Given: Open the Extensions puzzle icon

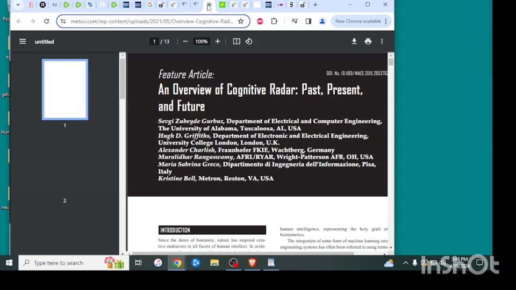Looking at the screenshot, I should pos(274,21).
